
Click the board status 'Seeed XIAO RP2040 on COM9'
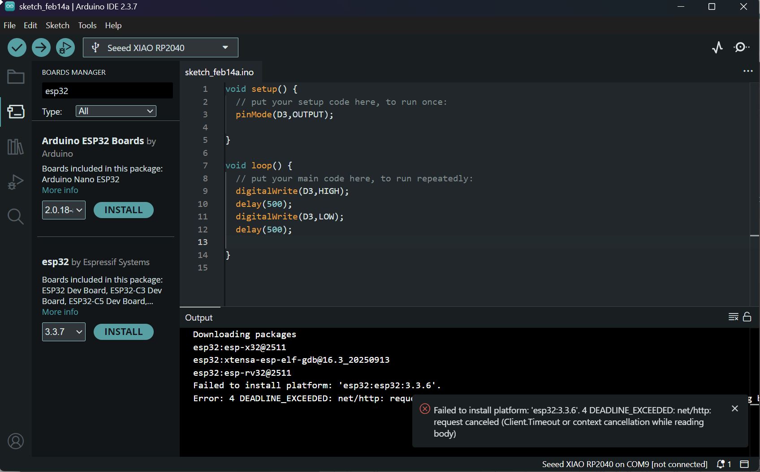pyautogui.click(x=625, y=464)
